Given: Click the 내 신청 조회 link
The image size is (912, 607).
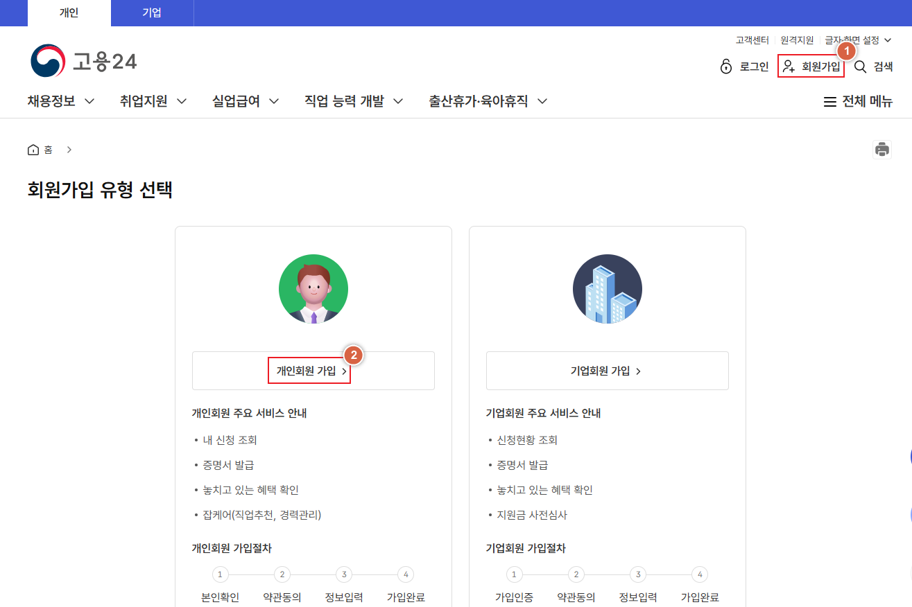Looking at the screenshot, I should pyautogui.click(x=229, y=439).
